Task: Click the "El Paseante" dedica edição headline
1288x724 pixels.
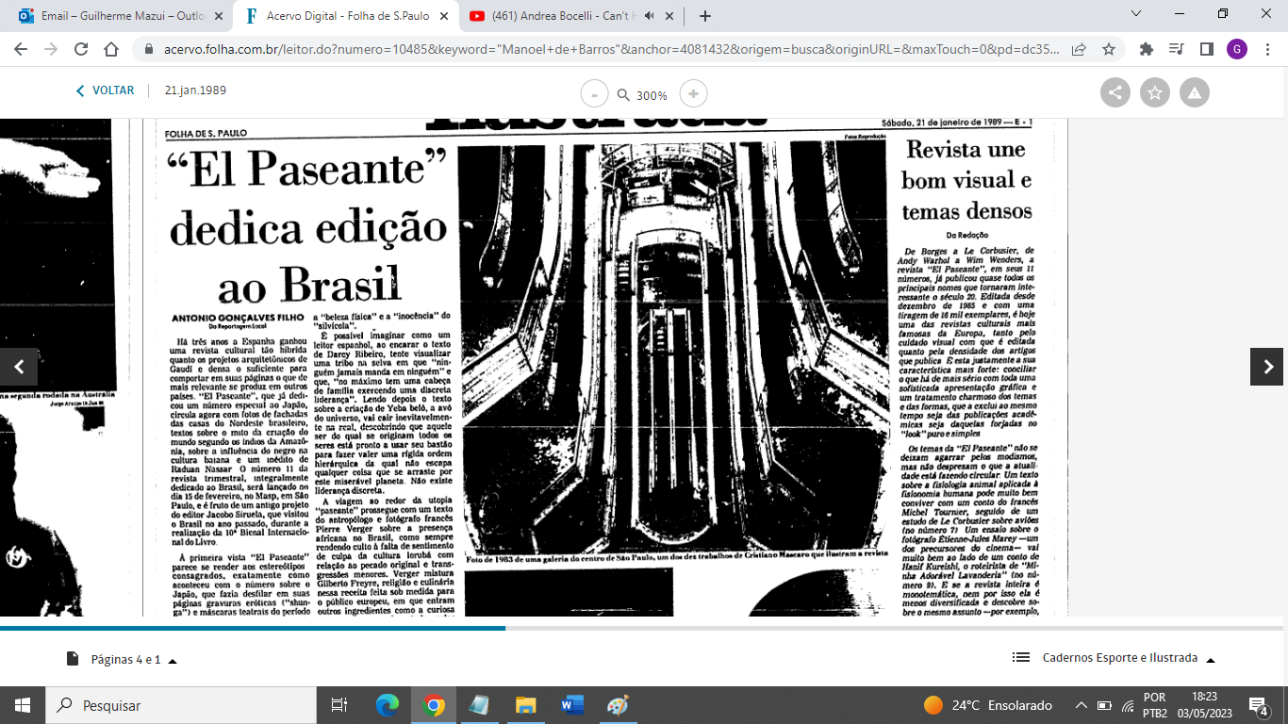Action: [x=307, y=224]
